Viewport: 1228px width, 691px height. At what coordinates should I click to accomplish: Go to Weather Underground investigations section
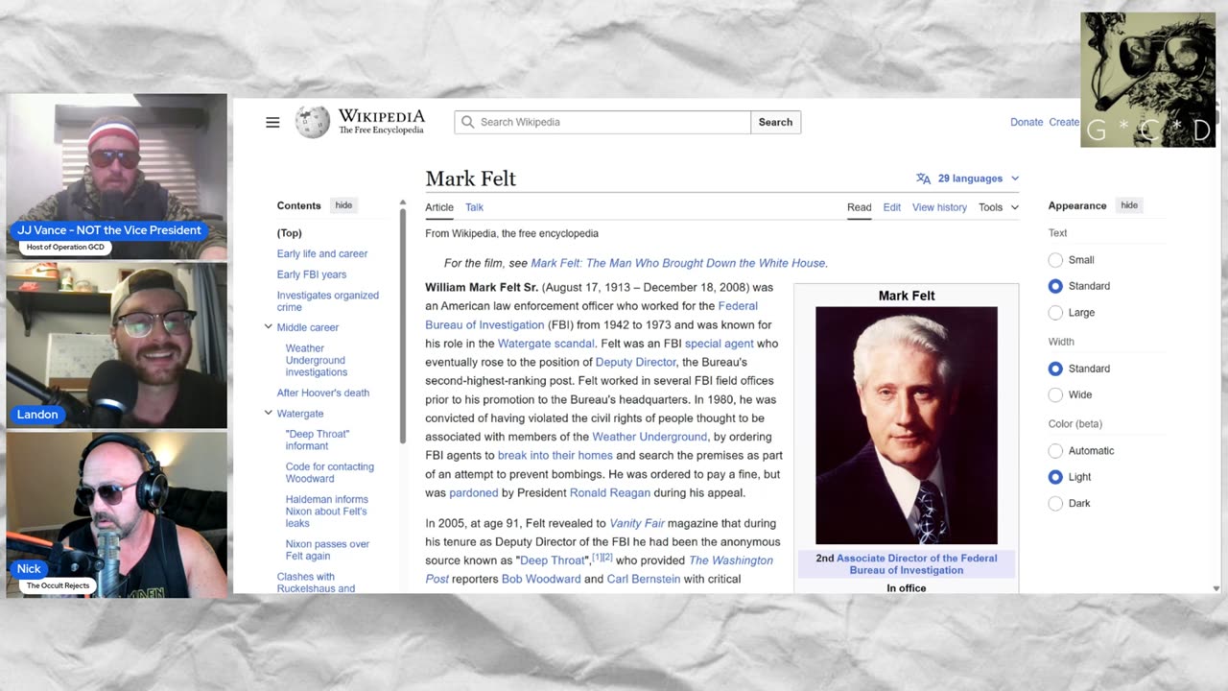tap(317, 360)
